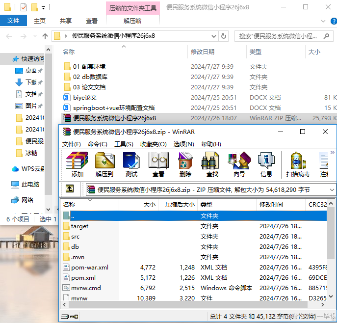This screenshot has height=323, width=337.
Task: Click Explorer up-directory arrow
Action: point(45,36)
